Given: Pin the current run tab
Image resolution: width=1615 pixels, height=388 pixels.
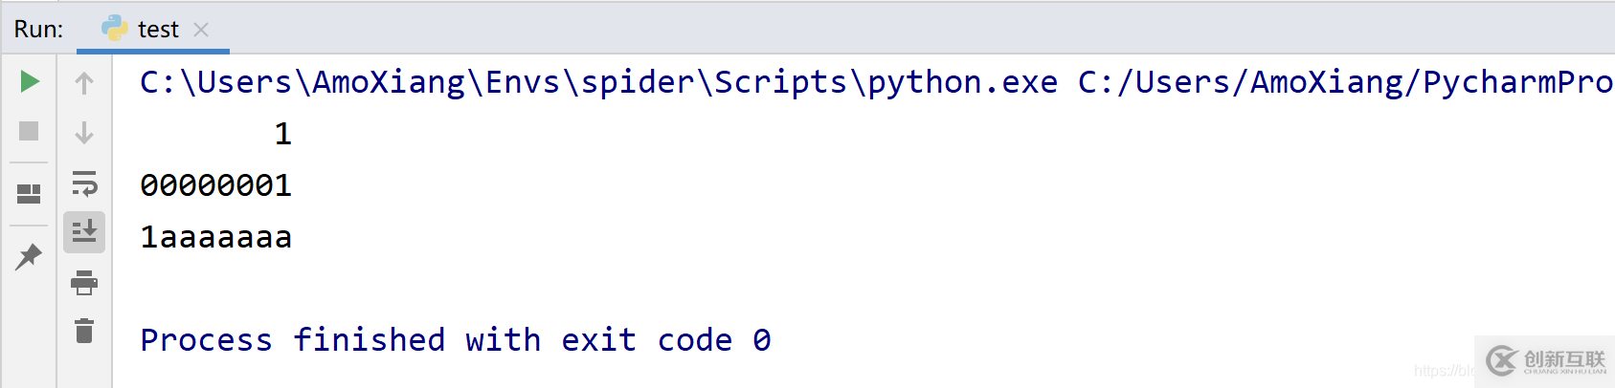Looking at the screenshot, I should pyautogui.click(x=30, y=255).
